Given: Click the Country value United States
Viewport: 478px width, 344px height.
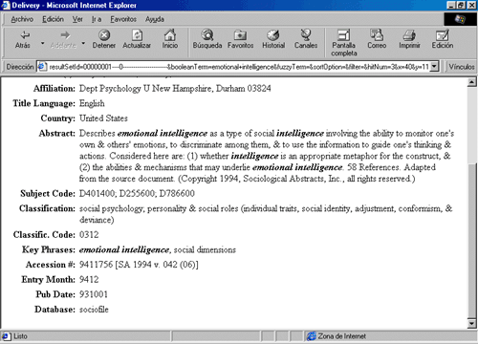Looking at the screenshot, I should point(103,118).
